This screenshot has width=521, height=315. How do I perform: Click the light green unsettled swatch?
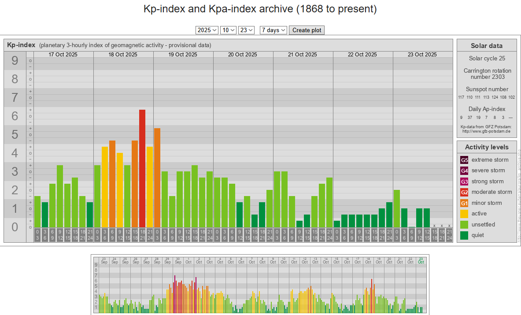click(464, 225)
